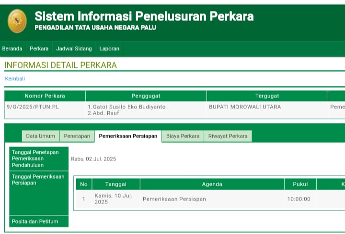Click the Agenda column header
The height and width of the screenshot is (234, 345).
point(212,184)
